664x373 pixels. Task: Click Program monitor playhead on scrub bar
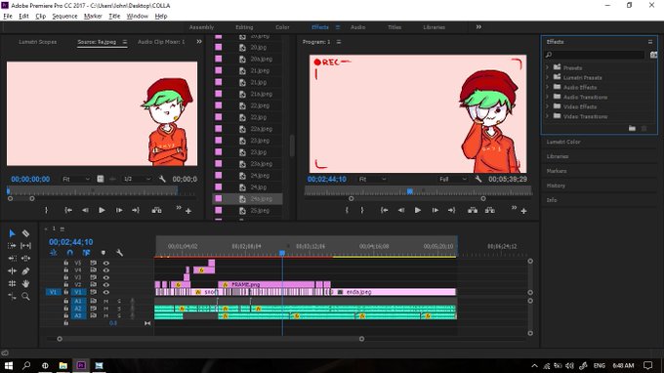point(409,191)
